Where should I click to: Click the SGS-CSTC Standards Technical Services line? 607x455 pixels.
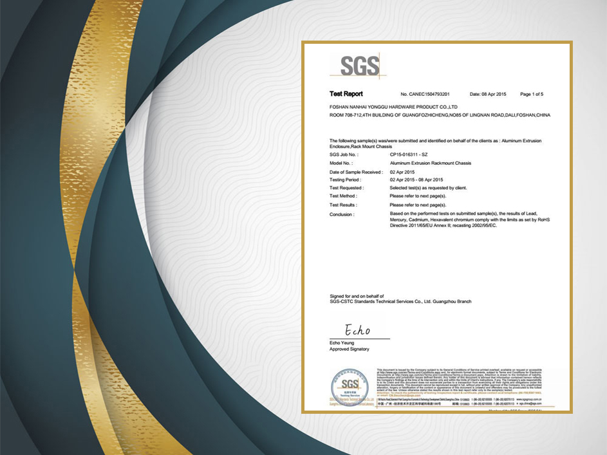pos(400,301)
